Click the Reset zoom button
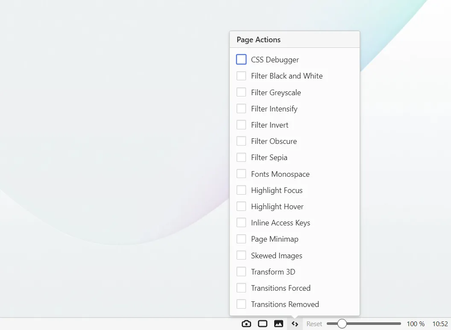This screenshot has width=451, height=330. click(314, 324)
